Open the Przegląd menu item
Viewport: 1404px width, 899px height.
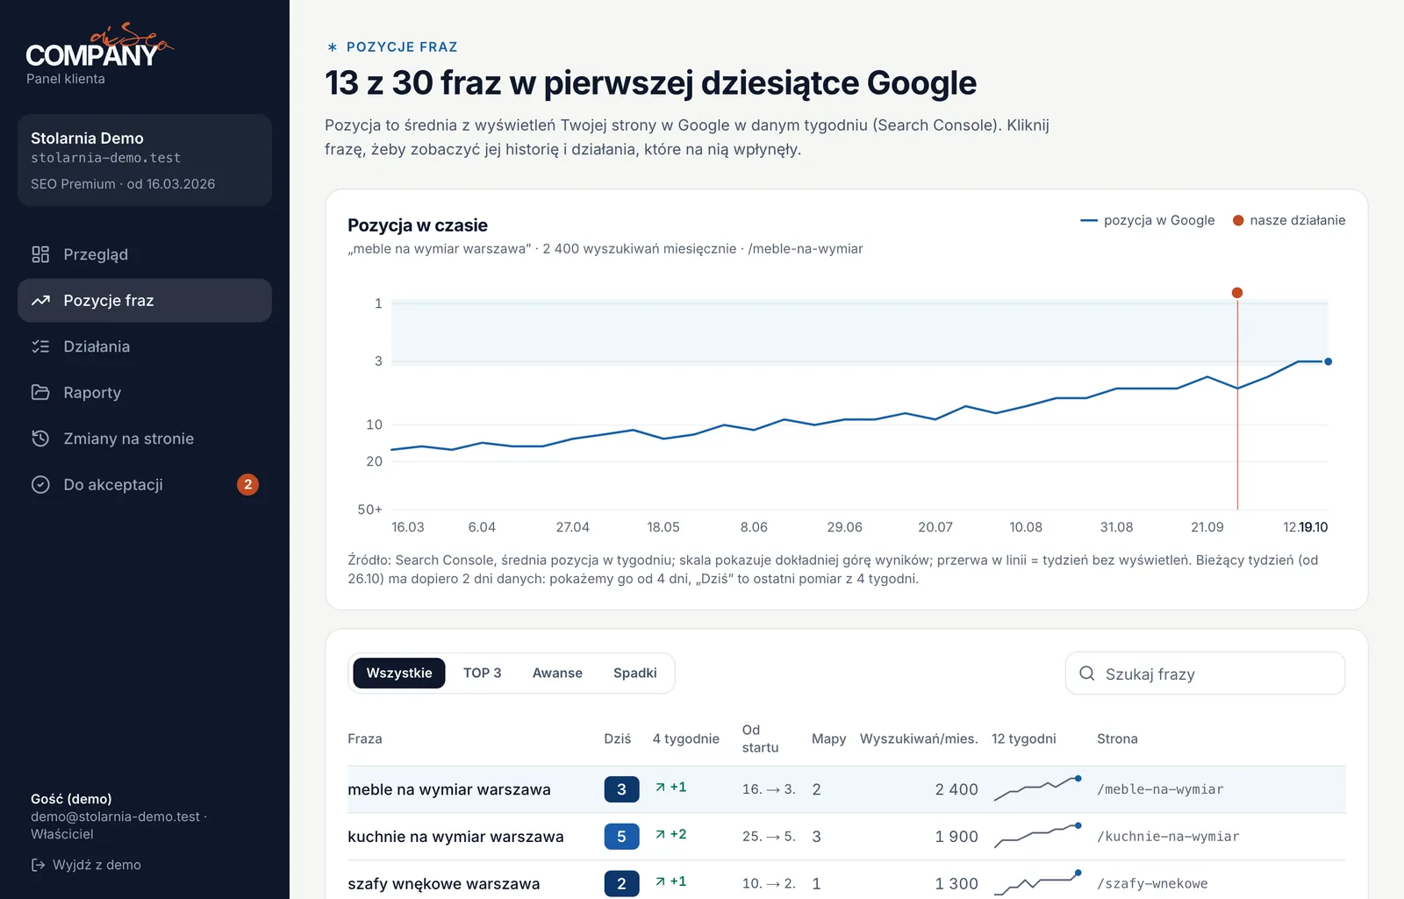coord(145,254)
